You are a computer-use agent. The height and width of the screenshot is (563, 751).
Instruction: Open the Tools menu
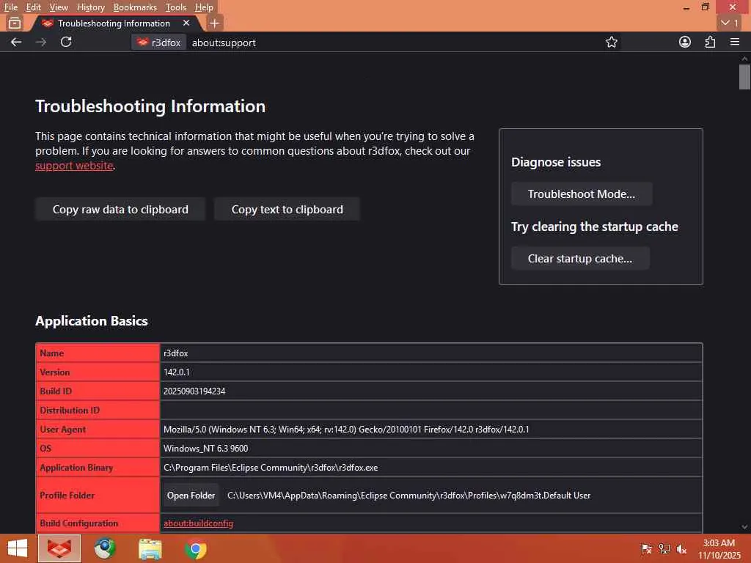(176, 7)
